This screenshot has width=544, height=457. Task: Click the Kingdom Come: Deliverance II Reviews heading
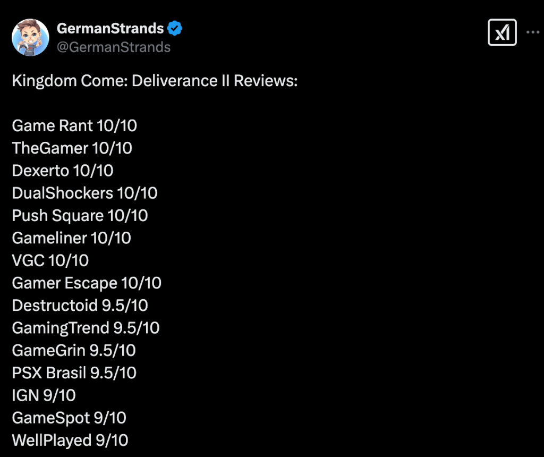tap(155, 81)
